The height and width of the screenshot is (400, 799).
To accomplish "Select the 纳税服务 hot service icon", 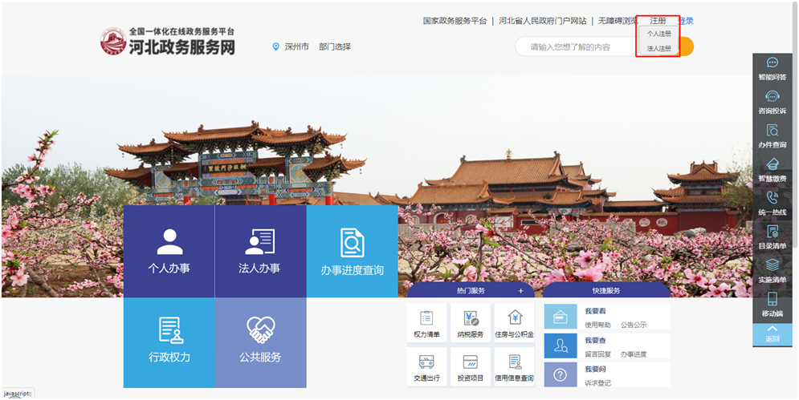I will point(471,322).
